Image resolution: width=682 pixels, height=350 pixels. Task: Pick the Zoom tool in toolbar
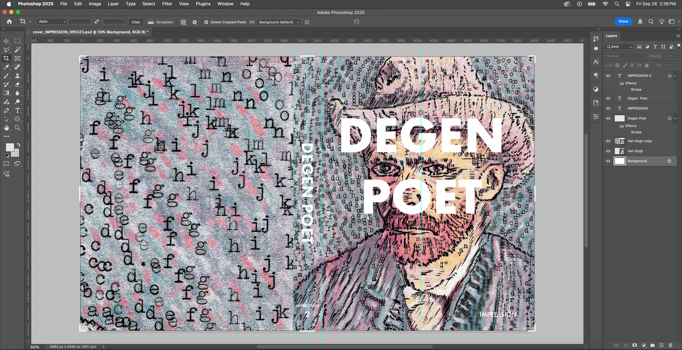[x=17, y=128]
